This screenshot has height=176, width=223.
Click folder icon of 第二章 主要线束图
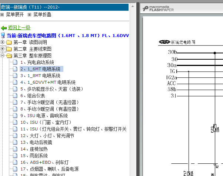point(9,49)
